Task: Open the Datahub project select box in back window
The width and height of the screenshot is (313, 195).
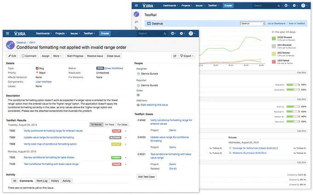Action: (x=253, y=23)
